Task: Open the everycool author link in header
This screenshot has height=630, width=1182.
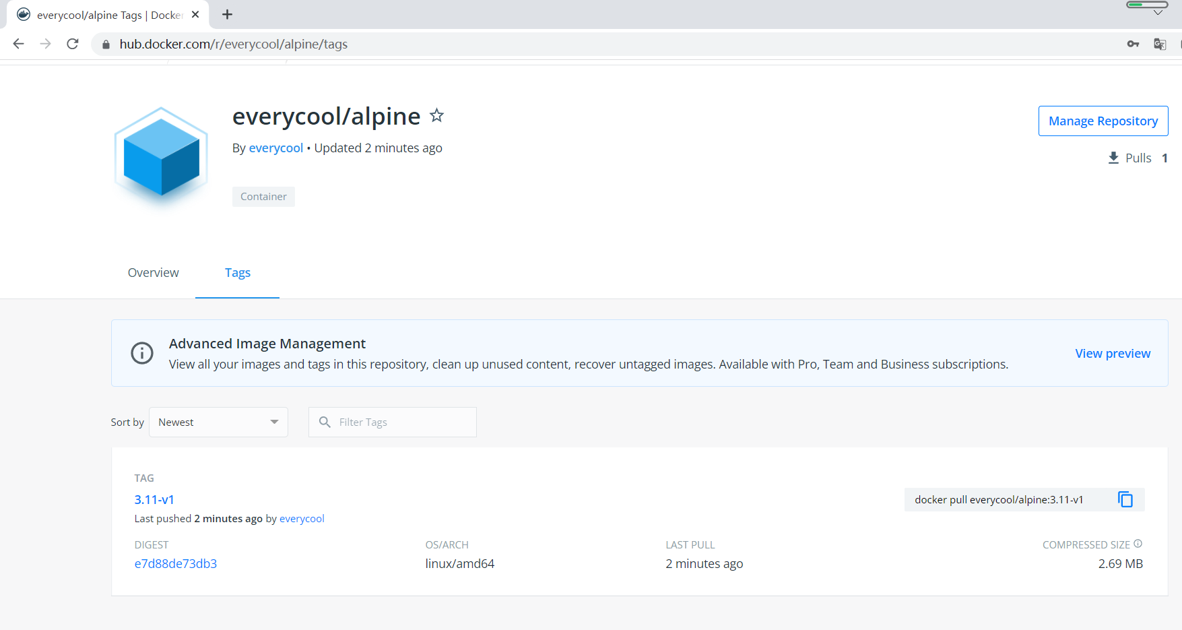Action: point(276,148)
